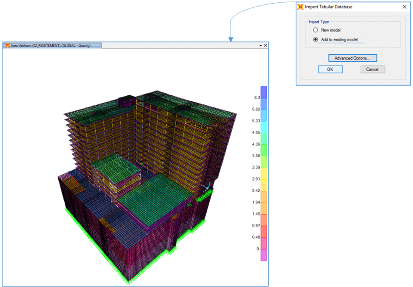The width and height of the screenshot is (413, 287).
Task: Select the Area Uniform (02_REVETEMENT) title tab
Action: point(53,45)
